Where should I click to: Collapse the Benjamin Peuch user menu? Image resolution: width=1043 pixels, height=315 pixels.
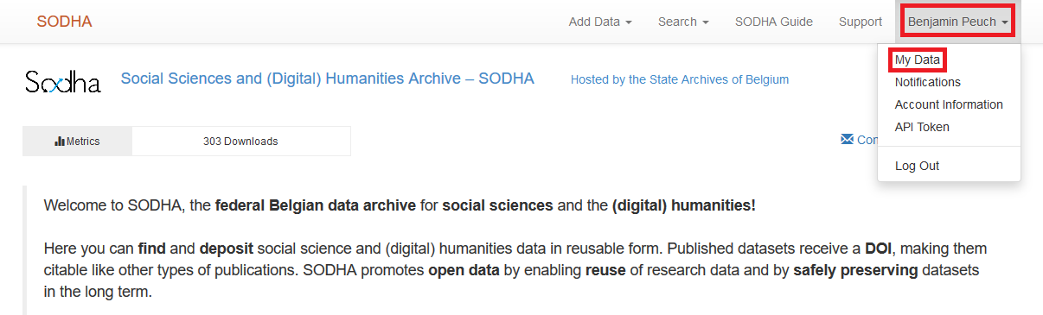click(x=958, y=22)
